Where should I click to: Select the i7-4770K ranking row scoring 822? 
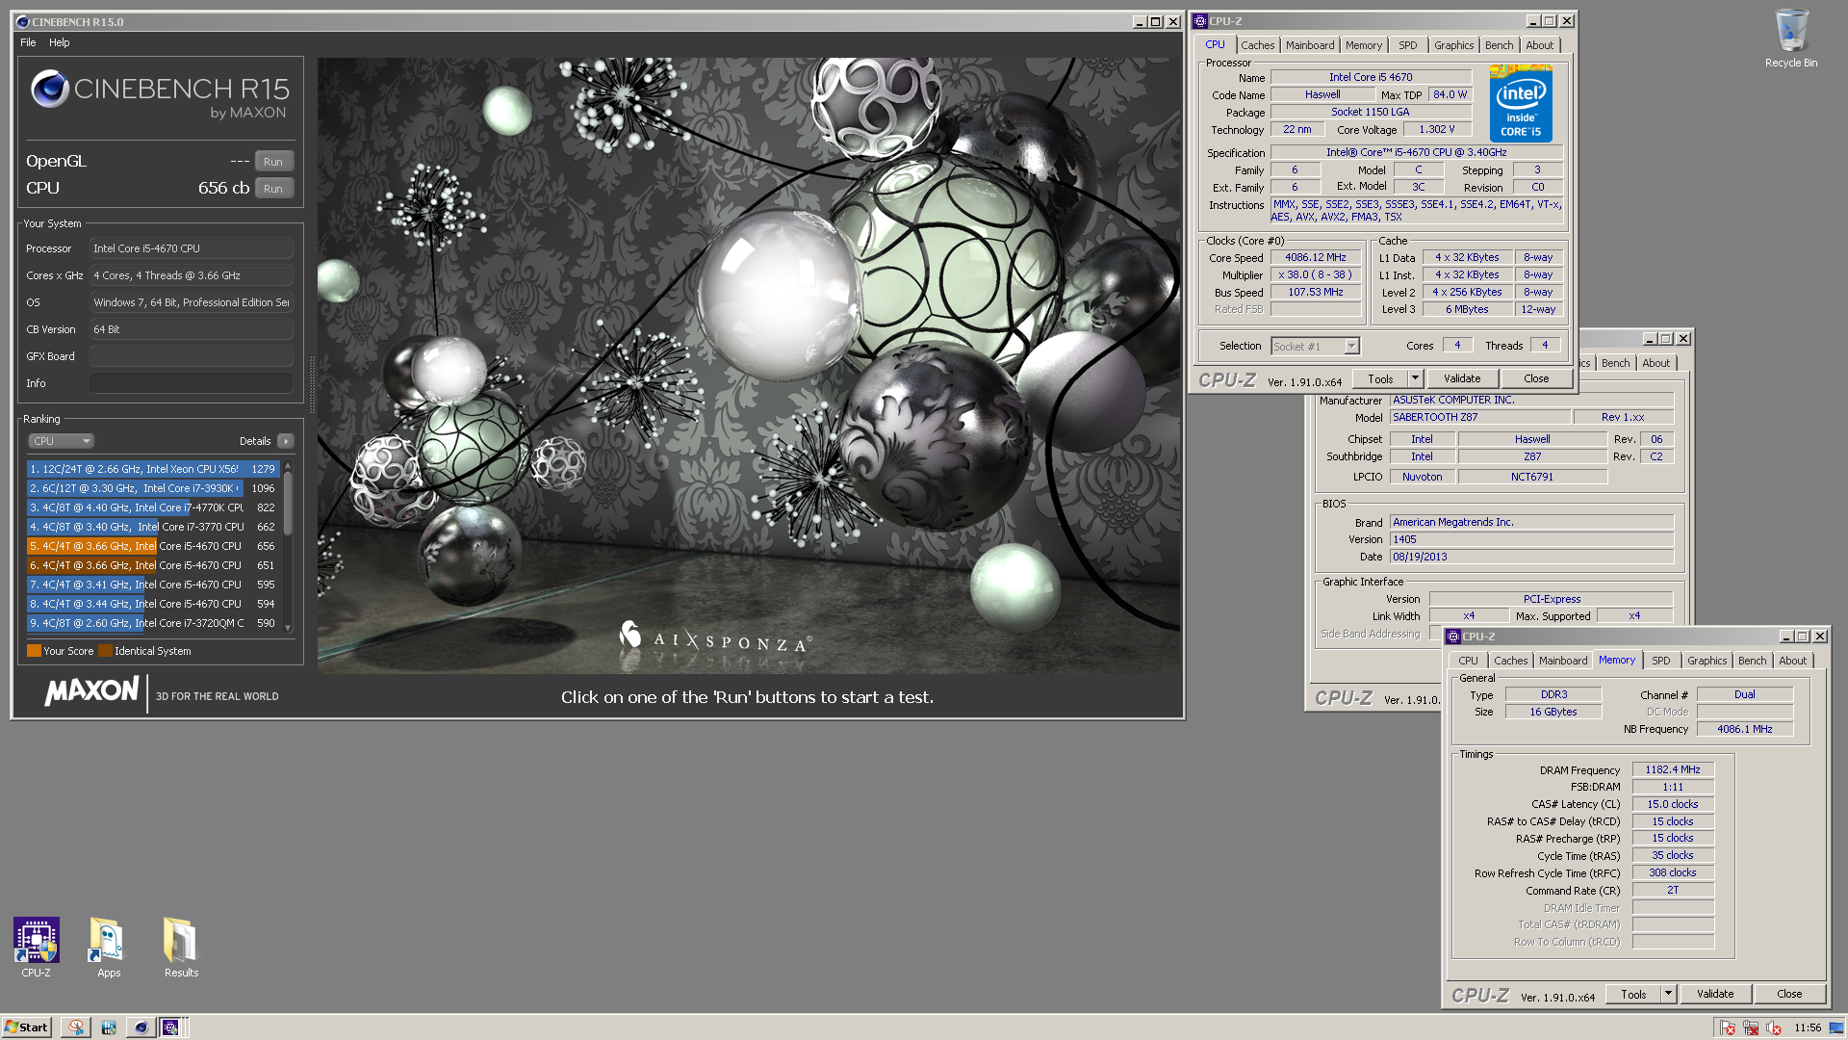point(153,507)
